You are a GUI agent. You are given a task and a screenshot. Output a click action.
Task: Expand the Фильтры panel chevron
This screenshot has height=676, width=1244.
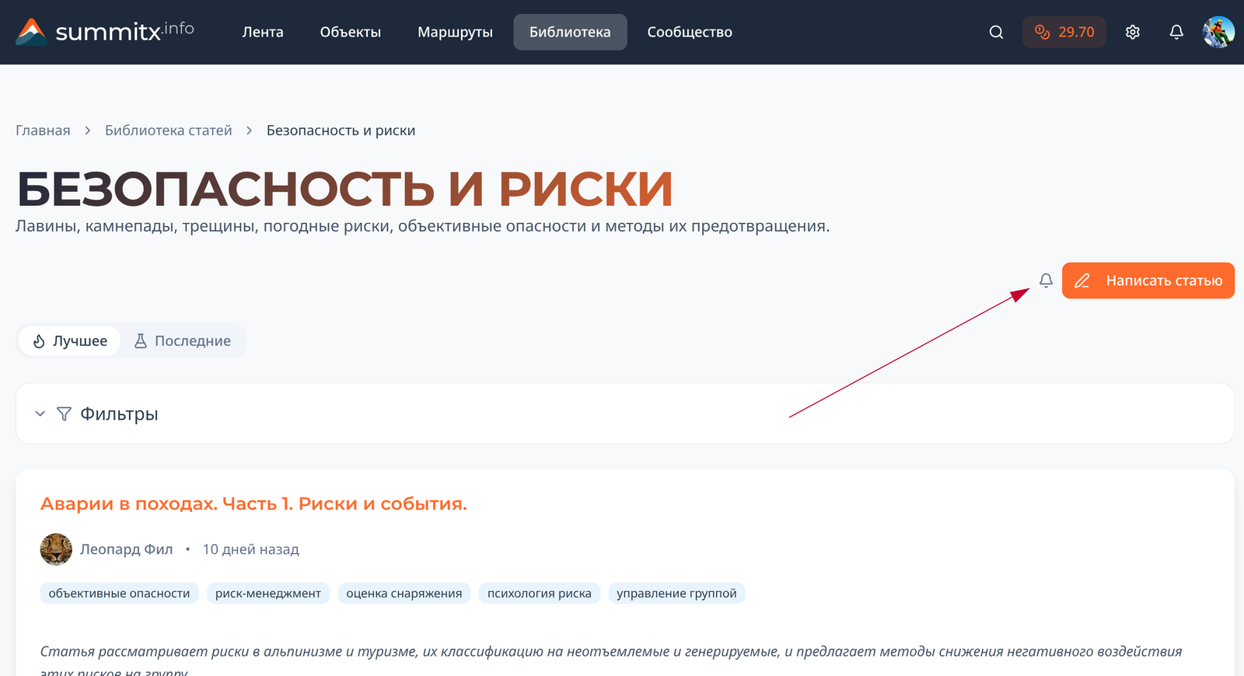pyautogui.click(x=40, y=414)
